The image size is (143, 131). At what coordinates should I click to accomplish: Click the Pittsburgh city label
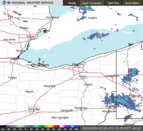pos(135,96)
